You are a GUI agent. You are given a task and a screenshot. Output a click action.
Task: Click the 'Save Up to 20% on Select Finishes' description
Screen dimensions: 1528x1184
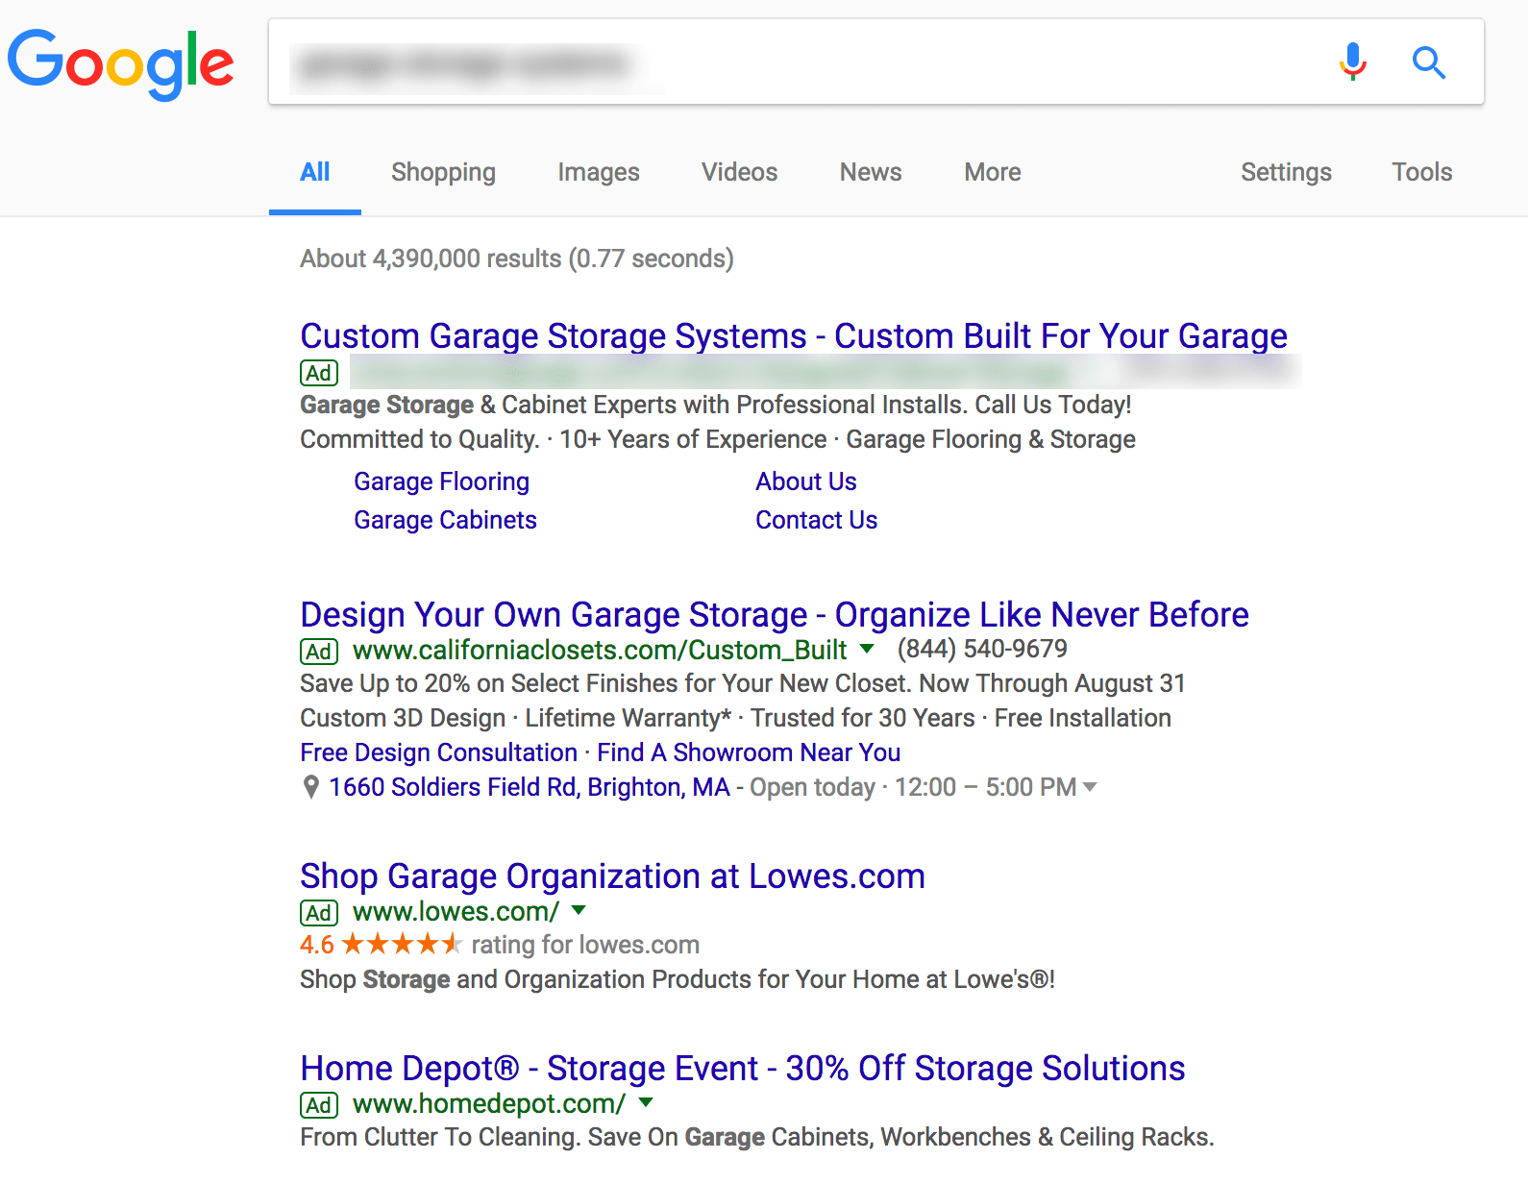pyautogui.click(x=743, y=683)
